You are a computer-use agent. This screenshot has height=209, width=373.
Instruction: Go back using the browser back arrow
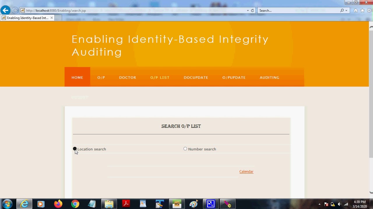(x=5, y=10)
